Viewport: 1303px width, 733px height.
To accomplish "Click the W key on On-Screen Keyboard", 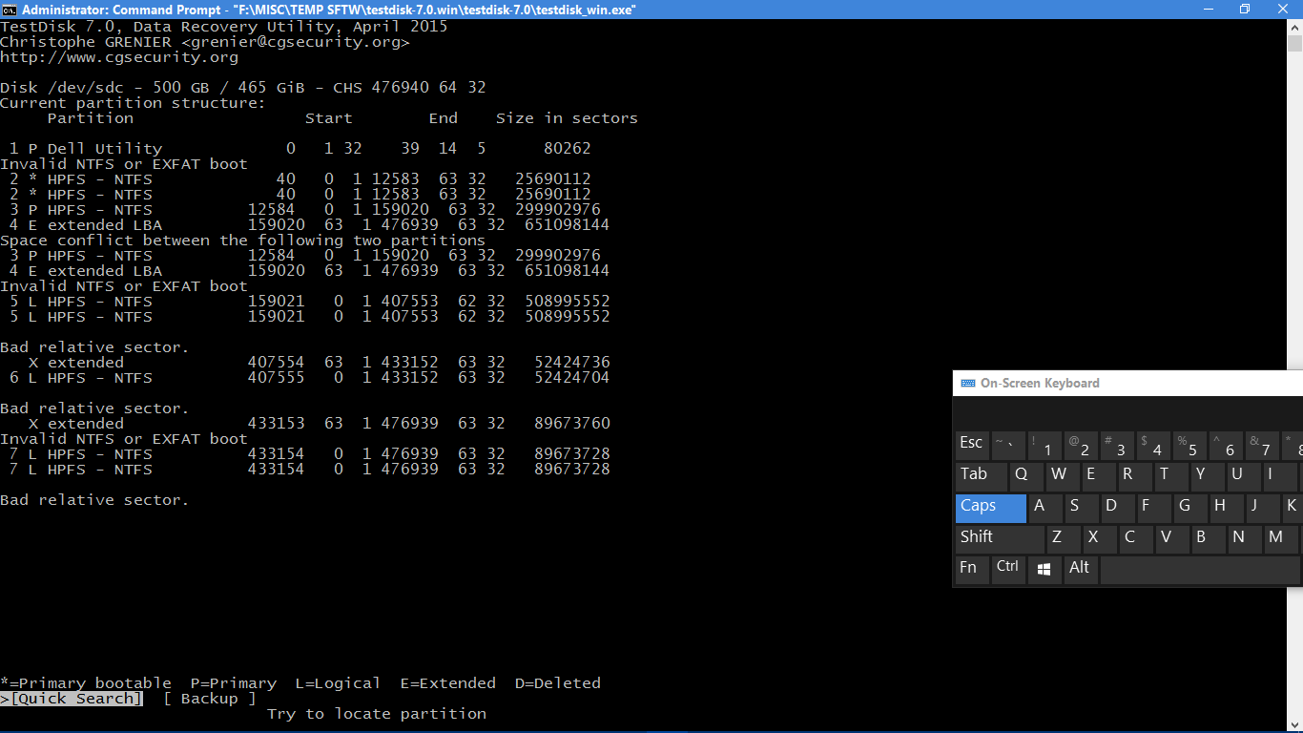I will click(1063, 476).
